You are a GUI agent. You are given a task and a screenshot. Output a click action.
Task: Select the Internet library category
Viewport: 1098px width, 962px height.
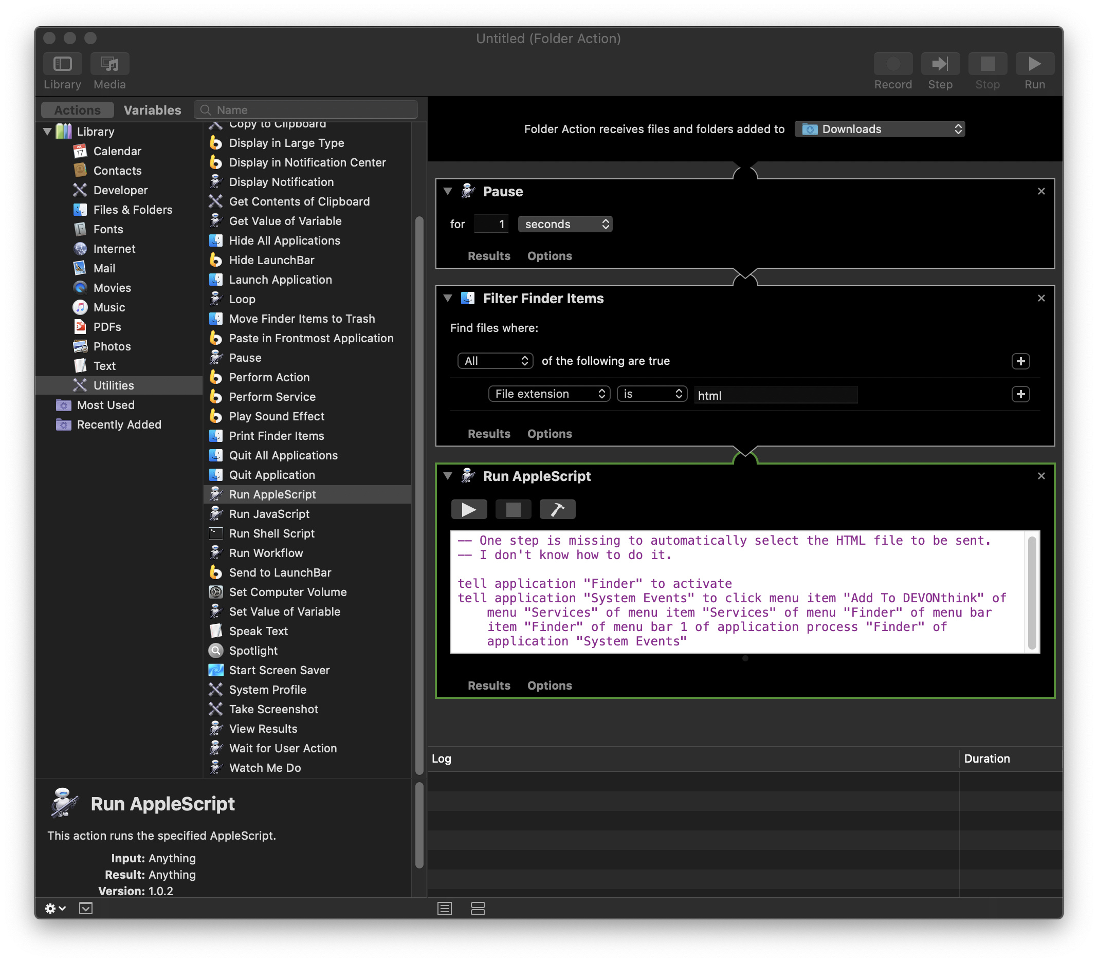(114, 249)
